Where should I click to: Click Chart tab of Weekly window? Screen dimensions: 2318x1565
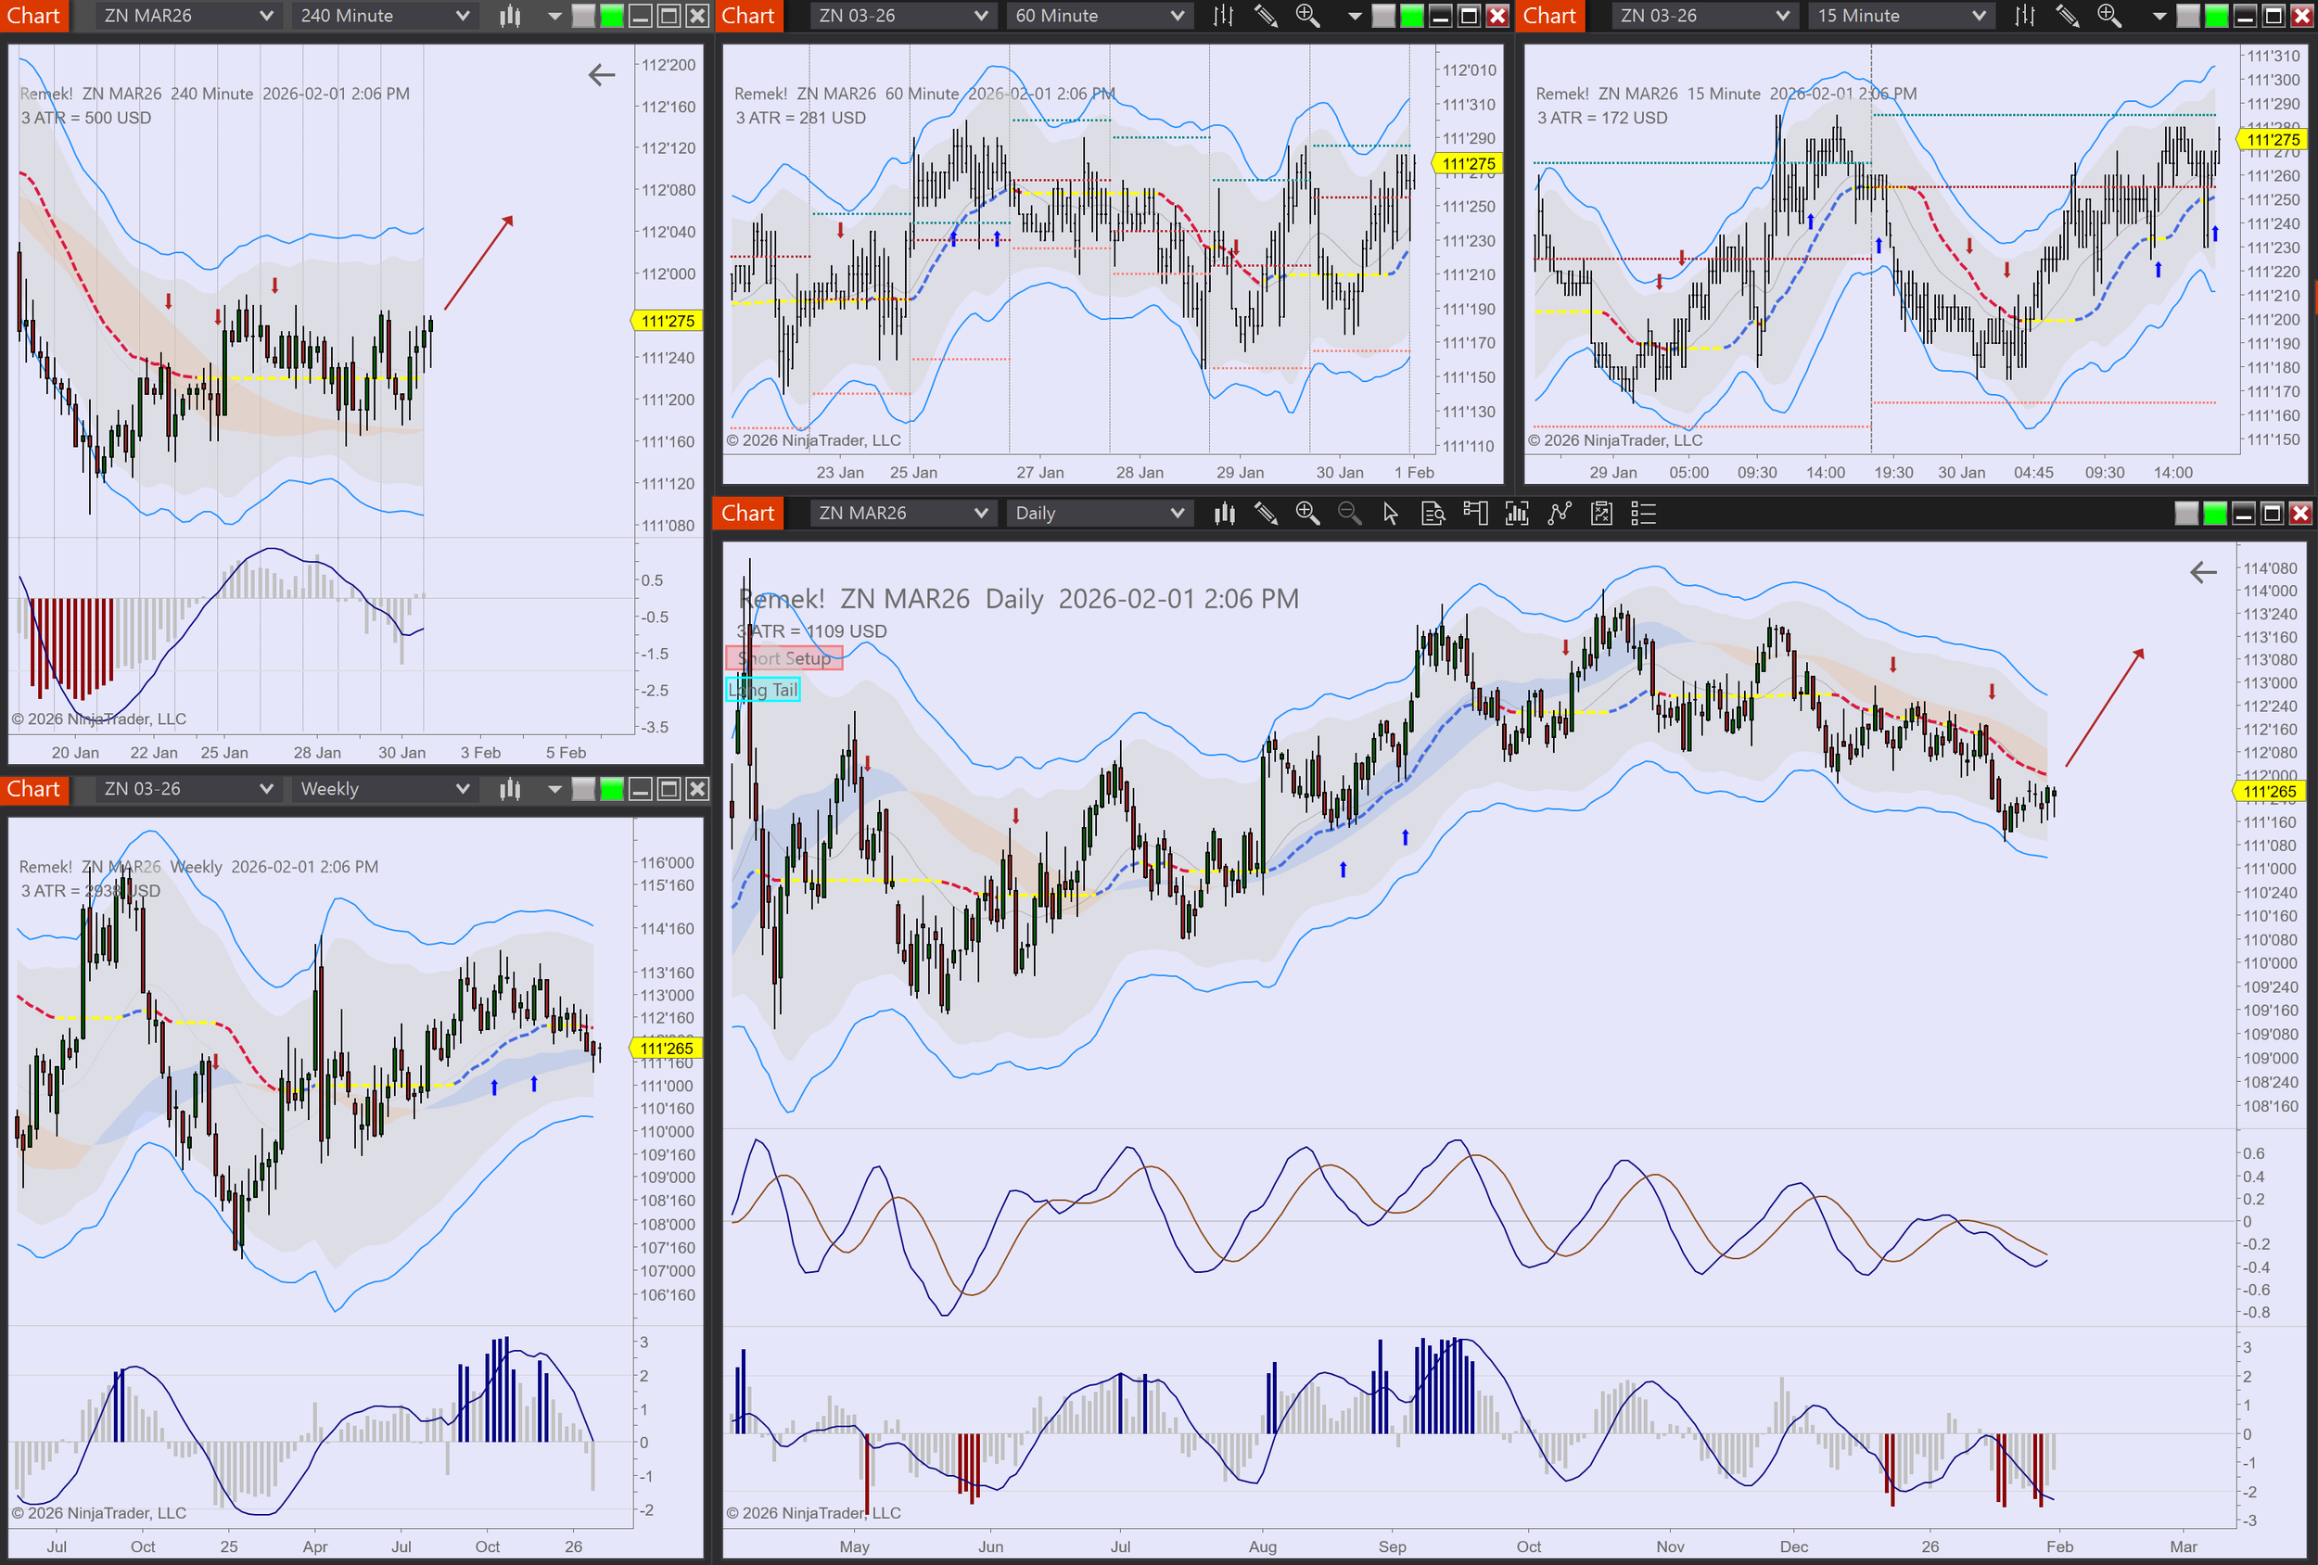[x=34, y=789]
